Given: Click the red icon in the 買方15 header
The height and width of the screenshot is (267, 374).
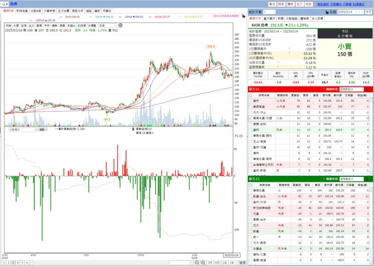Looking at the screenshot, I should click(x=366, y=89).
